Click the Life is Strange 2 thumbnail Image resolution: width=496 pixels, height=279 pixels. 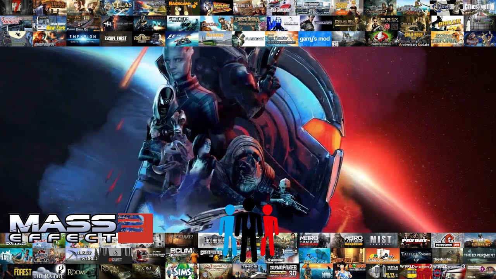tap(182, 240)
